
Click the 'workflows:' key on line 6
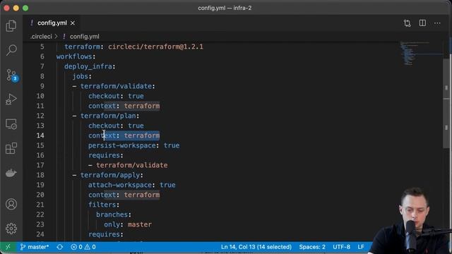coord(76,56)
